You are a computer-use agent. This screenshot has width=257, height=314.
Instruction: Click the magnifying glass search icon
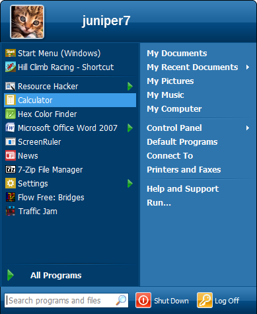click(121, 300)
